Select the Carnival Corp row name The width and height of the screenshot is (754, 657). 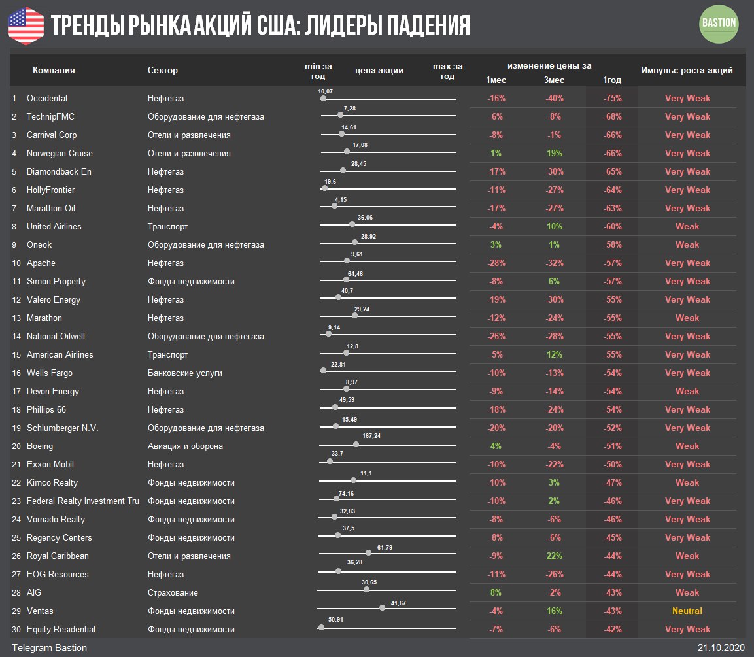[52, 135]
